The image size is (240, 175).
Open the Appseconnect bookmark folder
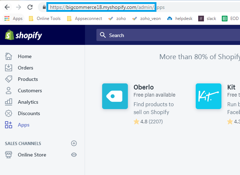85,19
